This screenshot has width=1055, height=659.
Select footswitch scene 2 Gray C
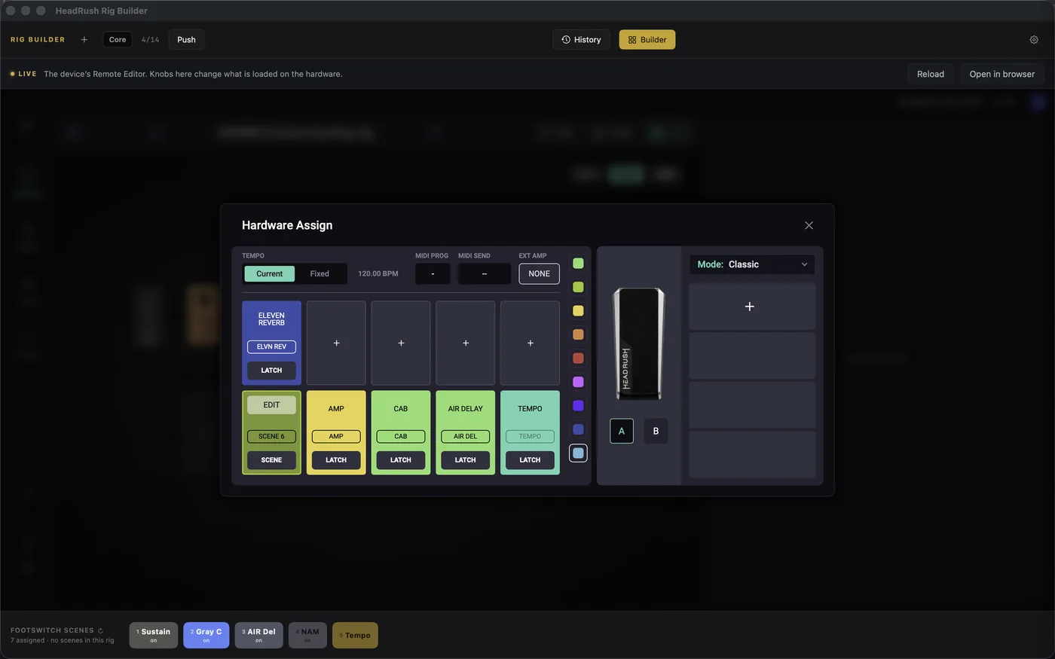coord(206,635)
